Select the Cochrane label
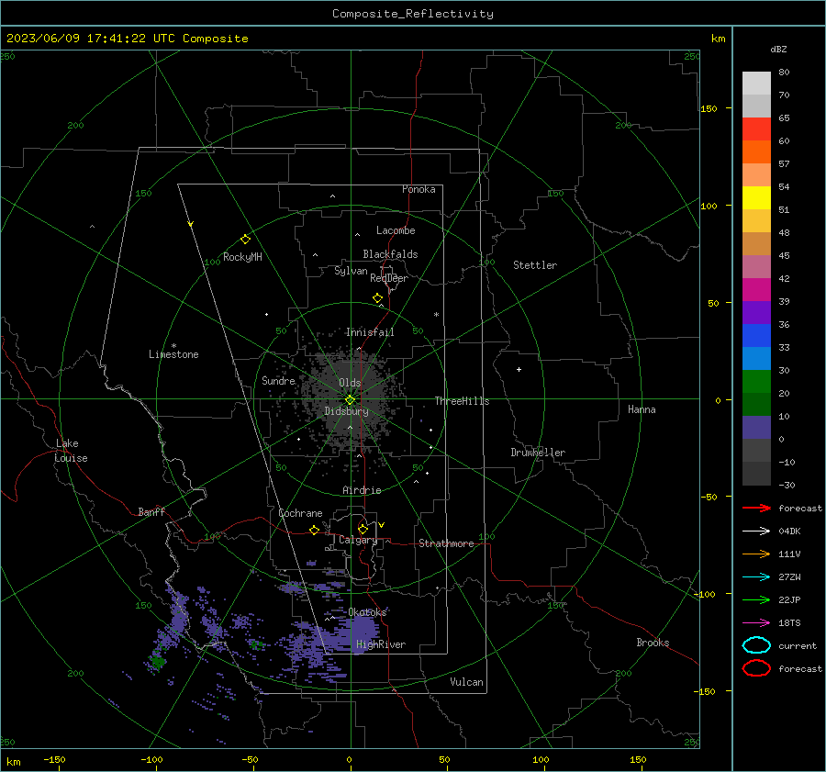This screenshot has width=826, height=772. [300, 513]
